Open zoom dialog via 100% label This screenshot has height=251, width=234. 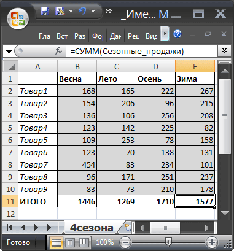coord(104,242)
